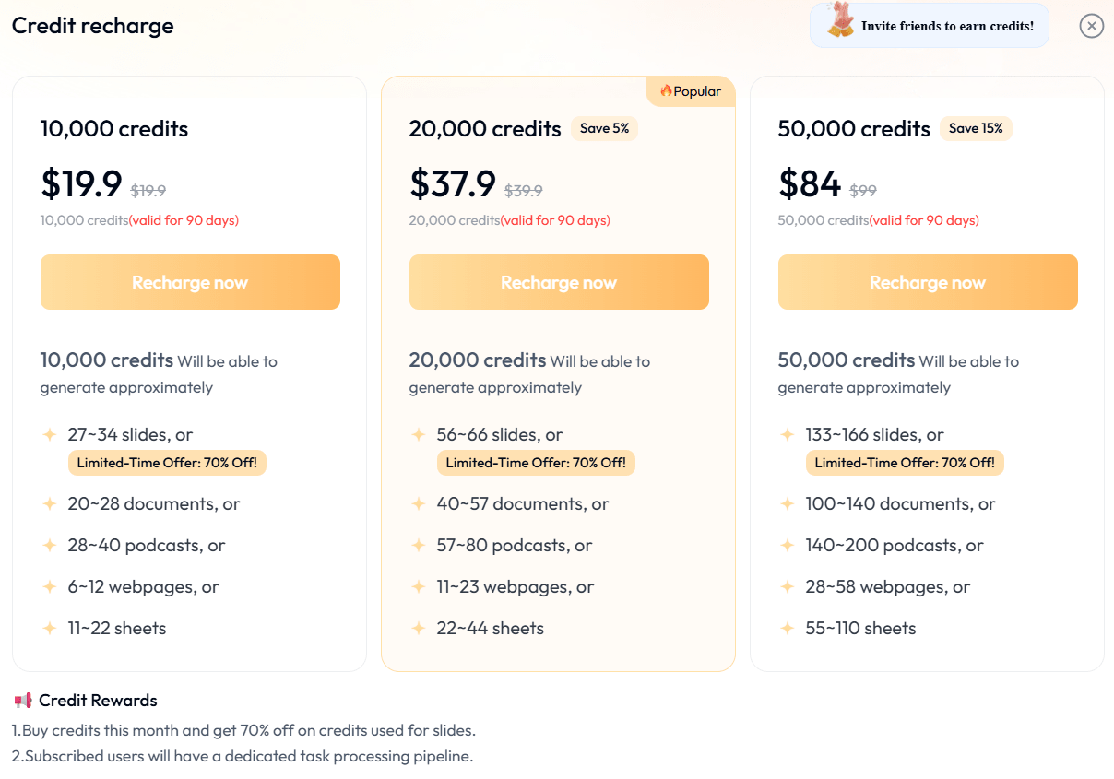This screenshot has height=779, width=1114.
Task: Close the Credit recharge dialog
Action: pos(1091,26)
